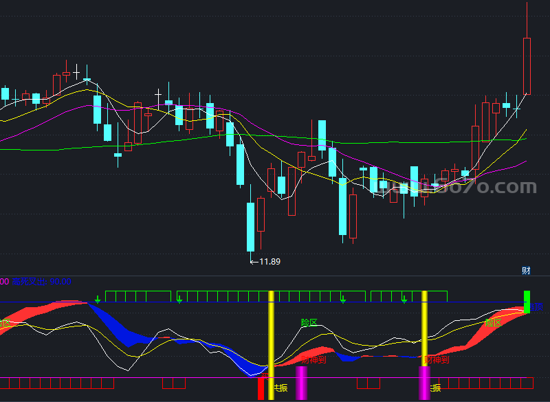Select the tall red candlestick at far right
The width and height of the screenshot is (550, 402).
pyautogui.click(x=527, y=66)
